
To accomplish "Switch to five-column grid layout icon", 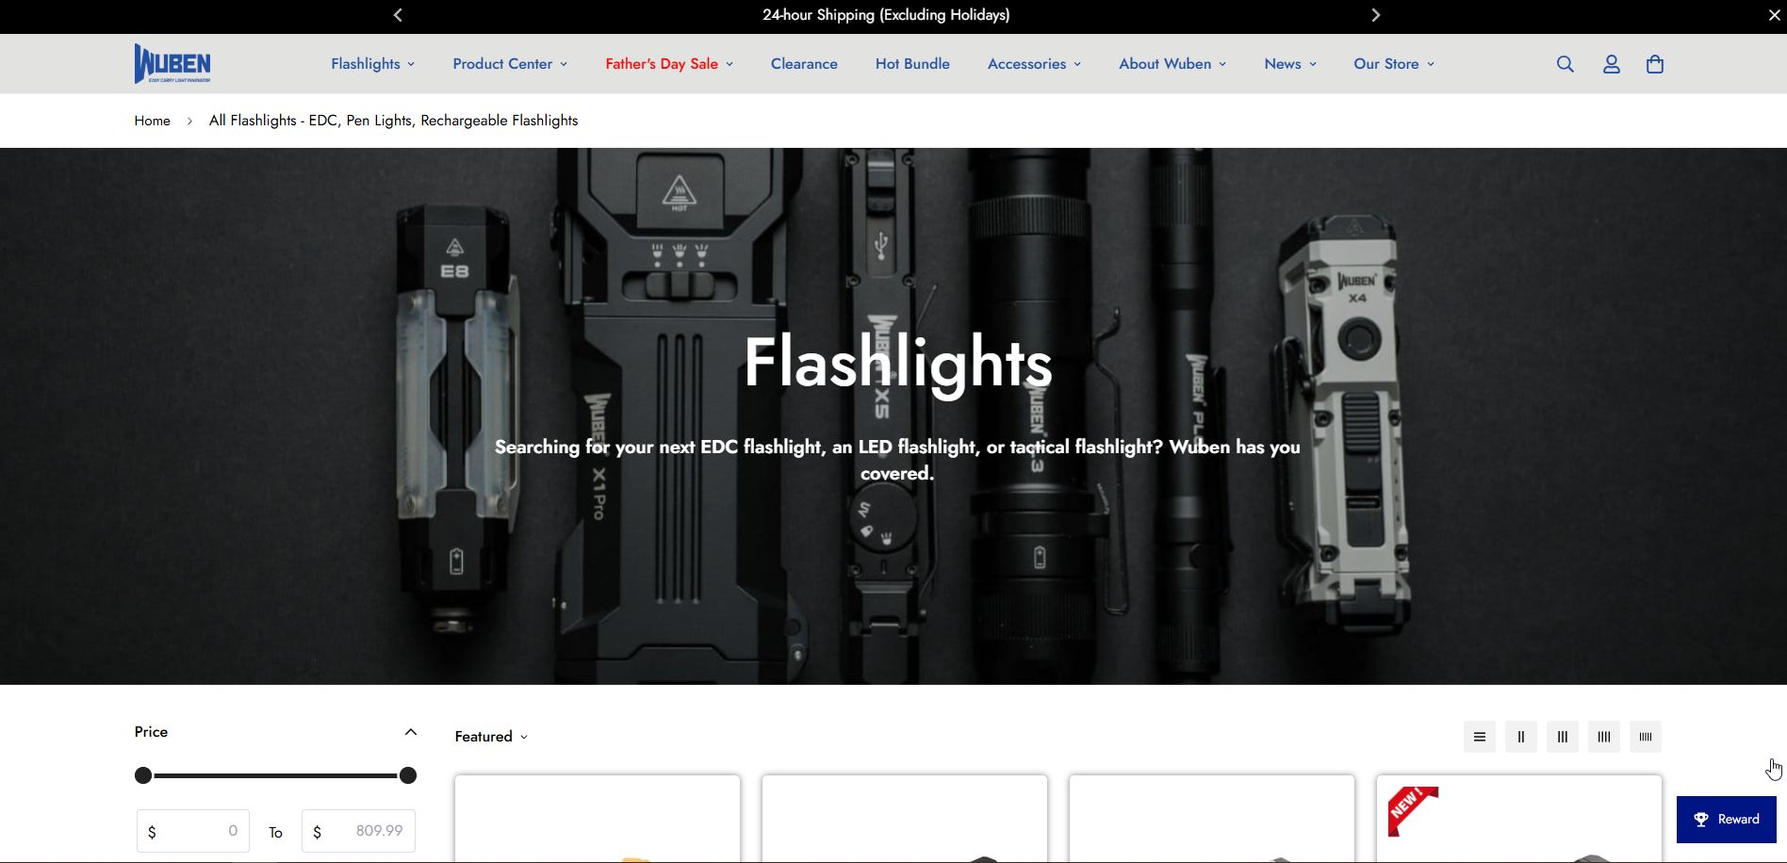I will pyautogui.click(x=1646, y=737).
